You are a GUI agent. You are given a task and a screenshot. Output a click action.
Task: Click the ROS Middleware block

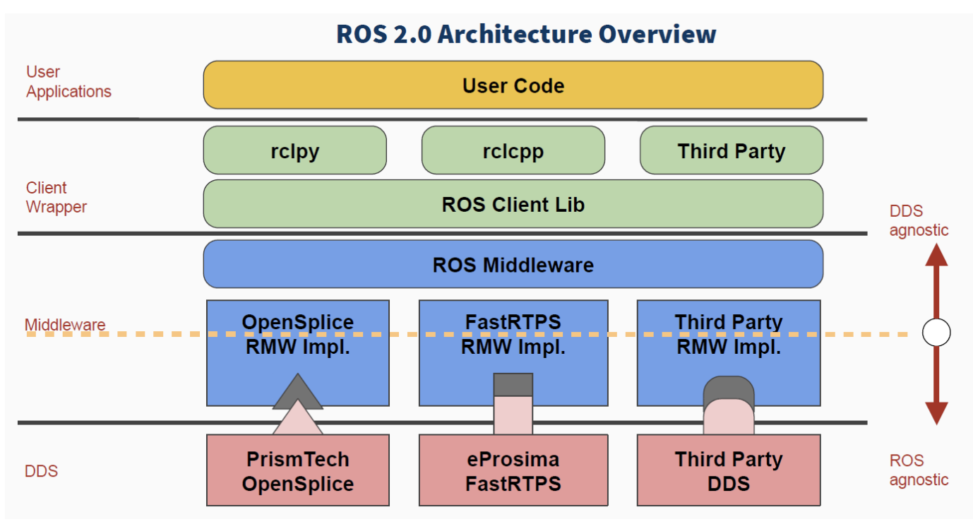point(513,264)
